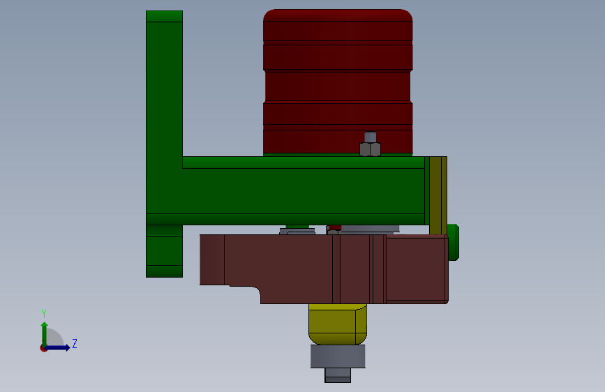Image resolution: width=605 pixels, height=392 pixels.
Task: Select the lower foot of the green vertical plate
Action: [x=164, y=251]
